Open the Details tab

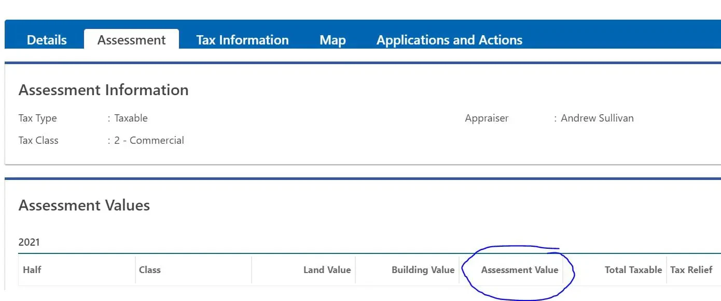47,40
